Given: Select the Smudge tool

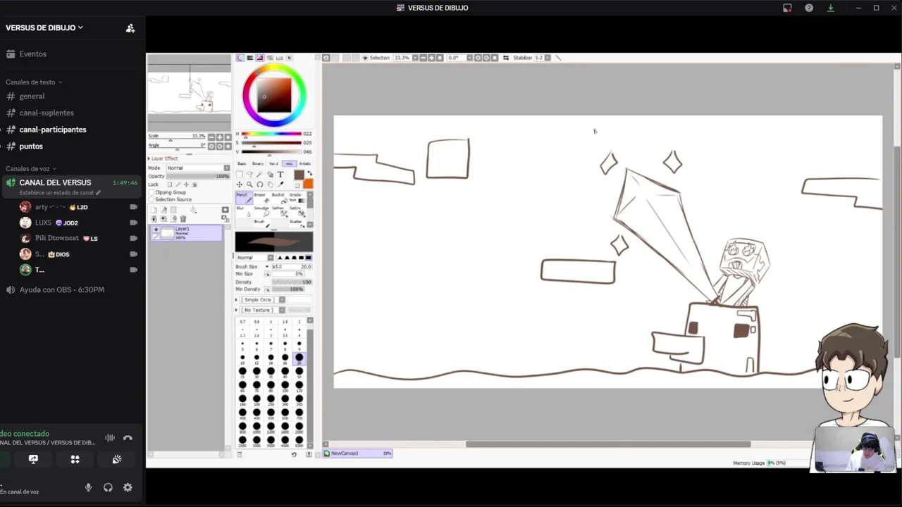Looking at the screenshot, I should pos(262,212).
